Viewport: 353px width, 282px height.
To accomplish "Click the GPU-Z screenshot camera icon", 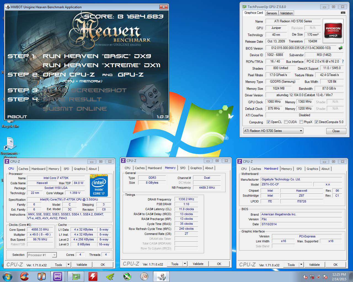I will (343, 13).
